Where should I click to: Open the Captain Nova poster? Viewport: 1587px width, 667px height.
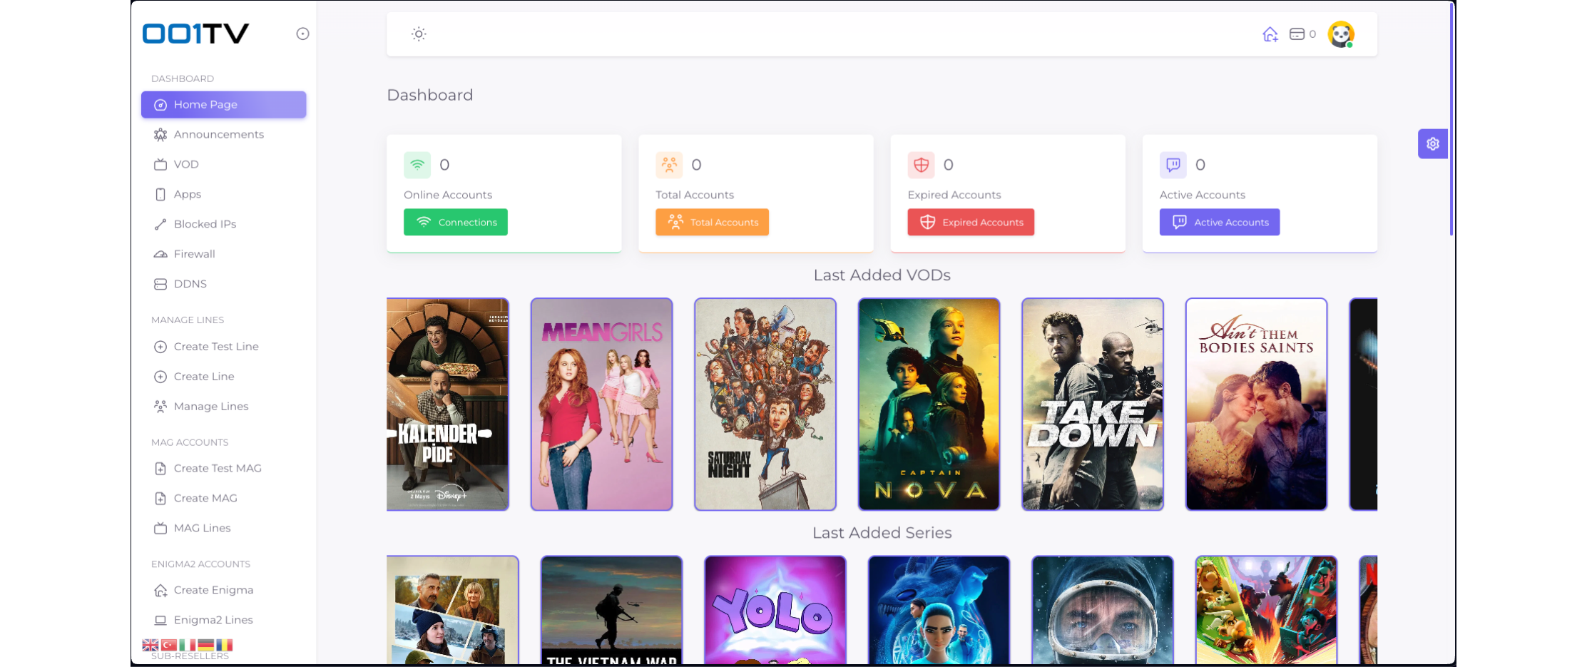tap(929, 404)
